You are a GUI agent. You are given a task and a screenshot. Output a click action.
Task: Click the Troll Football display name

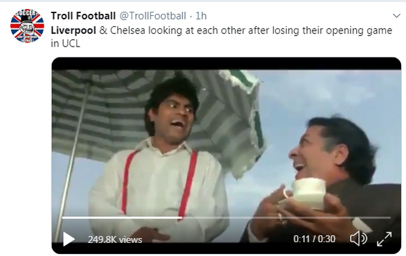(x=83, y=16)
